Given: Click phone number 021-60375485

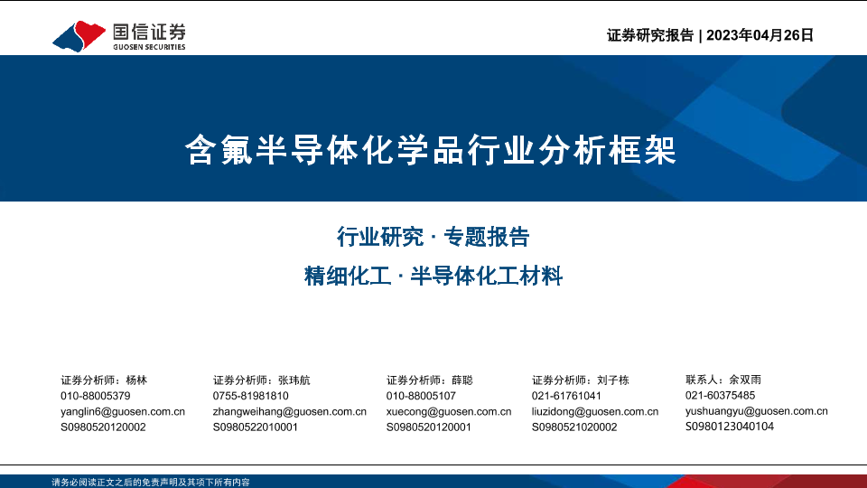Looking at the screenshot, I should click(x=721, y=396).
